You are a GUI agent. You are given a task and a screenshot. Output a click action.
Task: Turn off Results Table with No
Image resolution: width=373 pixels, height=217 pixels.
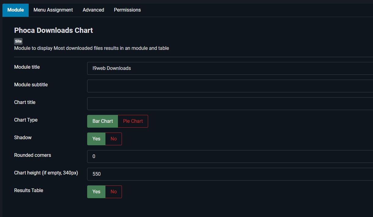[x=113, y=192]
